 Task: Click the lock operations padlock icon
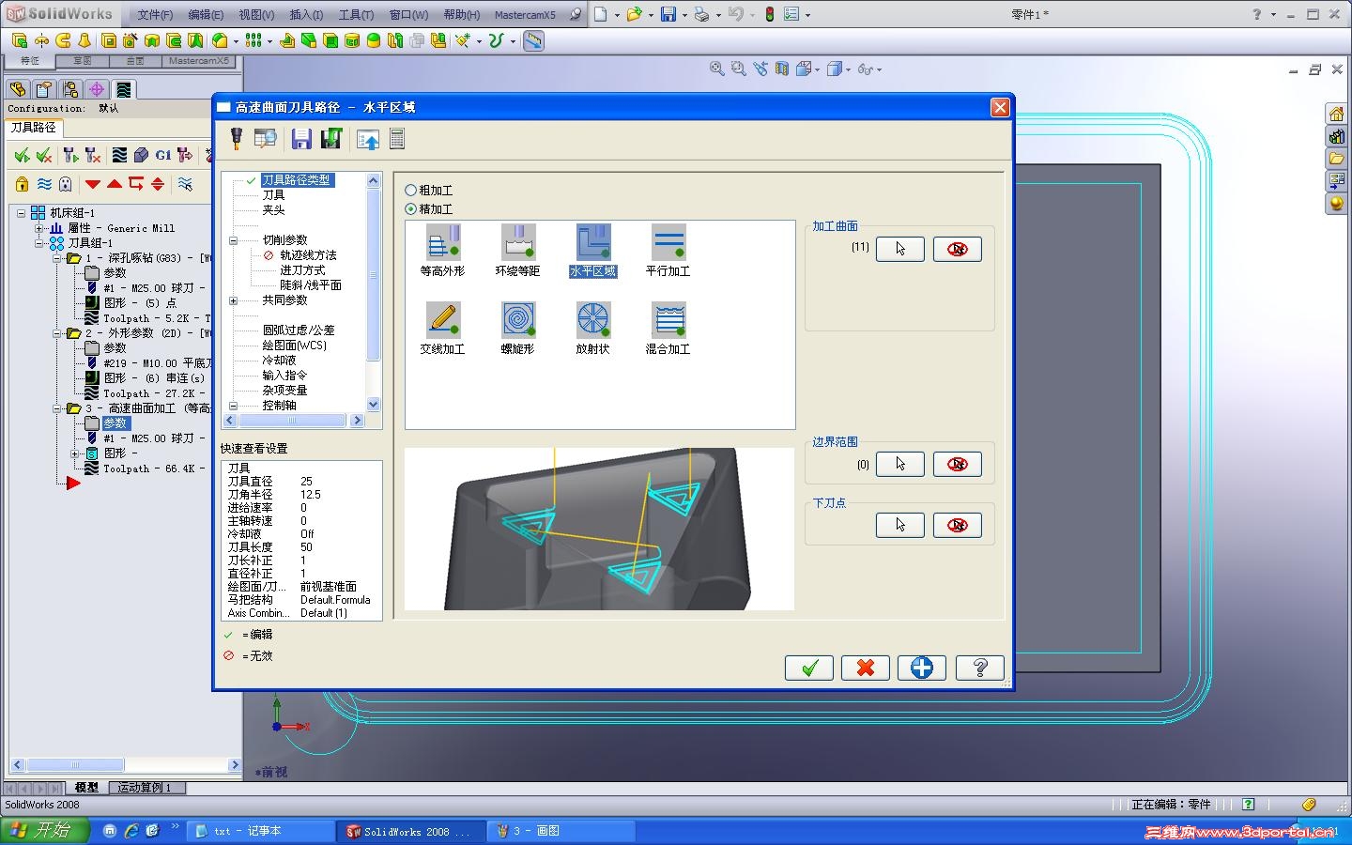[x=22, y=184]
